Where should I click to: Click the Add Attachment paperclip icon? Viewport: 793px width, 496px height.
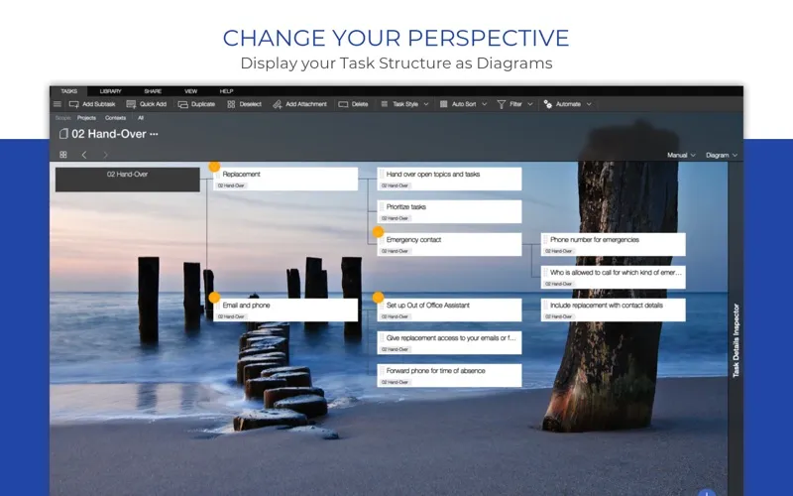278,104
